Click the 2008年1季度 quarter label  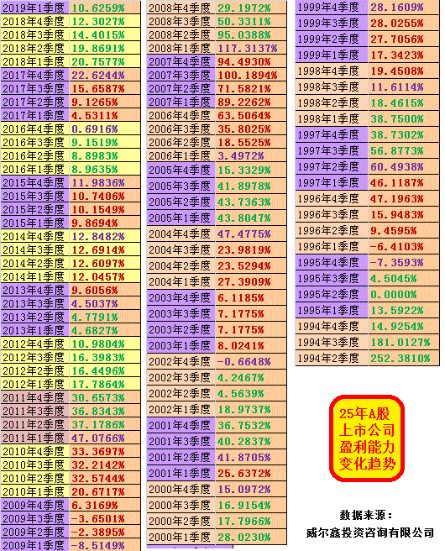click(x=181, y=48)
